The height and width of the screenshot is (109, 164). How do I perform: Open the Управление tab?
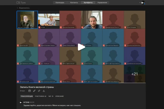[102, 2]
